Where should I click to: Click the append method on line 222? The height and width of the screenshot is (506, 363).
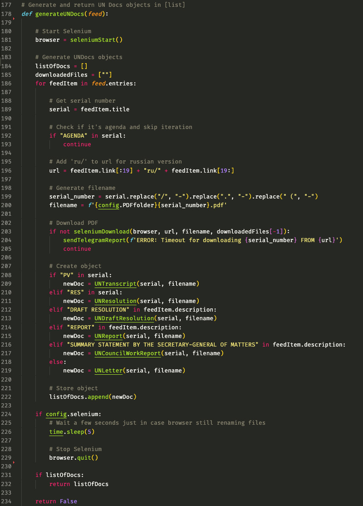coord(98,397)
